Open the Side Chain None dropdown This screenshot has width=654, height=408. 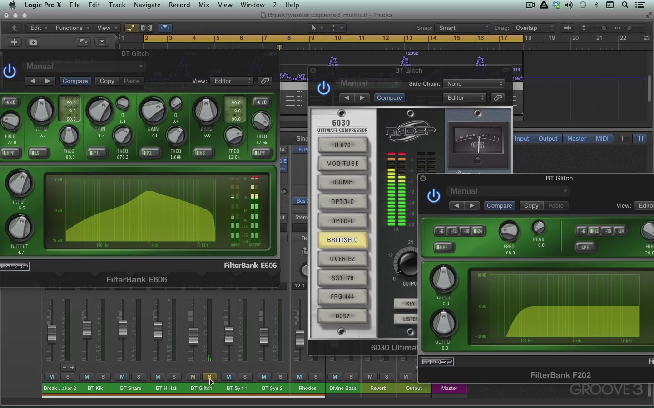474,83
